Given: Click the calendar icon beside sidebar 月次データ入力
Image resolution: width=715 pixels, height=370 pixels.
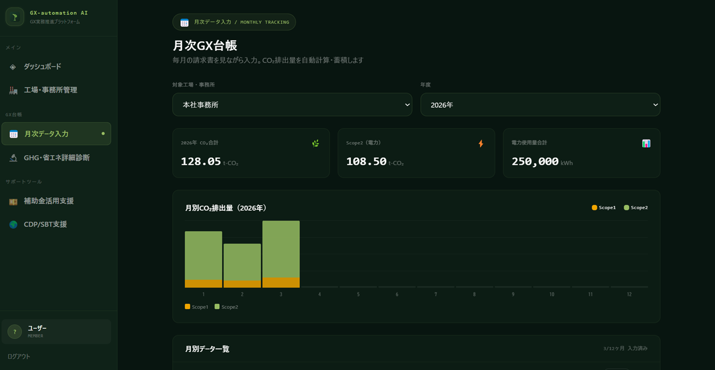Looking at the screenshot, I should pos(14,134).
